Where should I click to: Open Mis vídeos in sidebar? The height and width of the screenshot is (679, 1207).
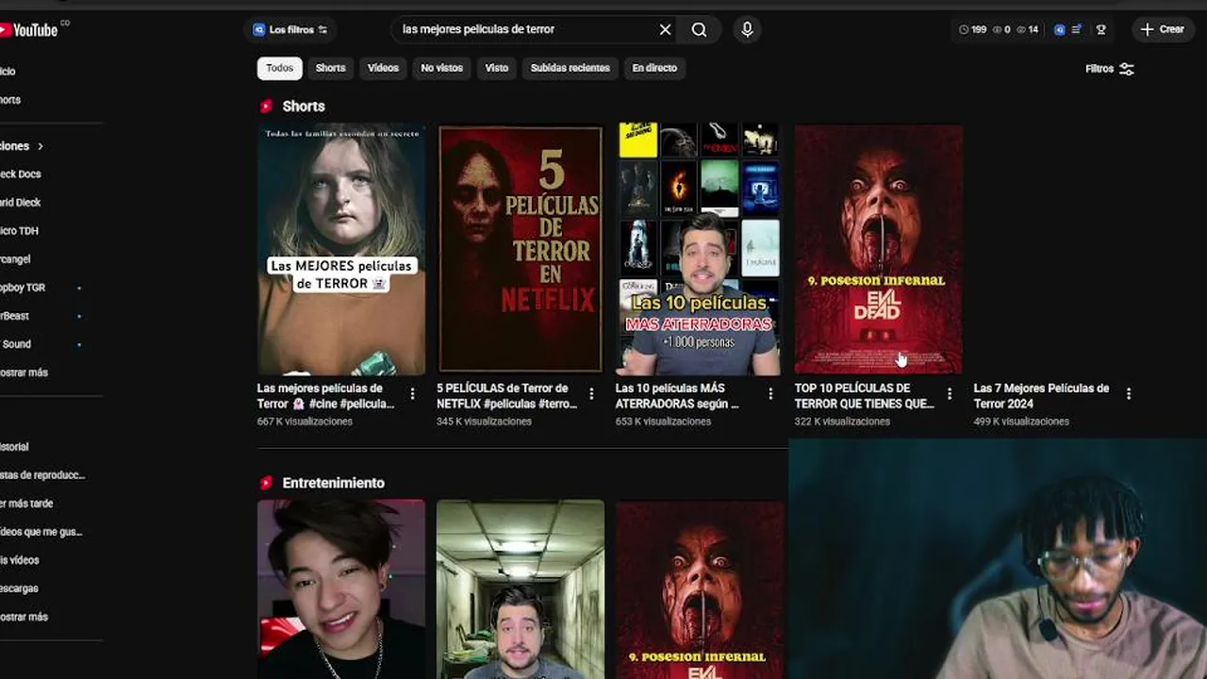20,560
